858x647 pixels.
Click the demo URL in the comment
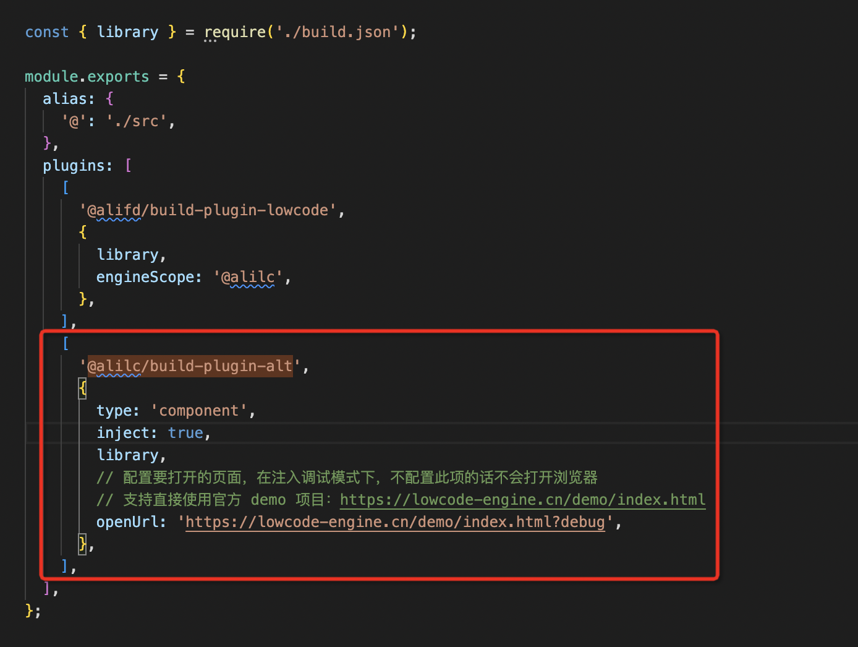(522, 500)
